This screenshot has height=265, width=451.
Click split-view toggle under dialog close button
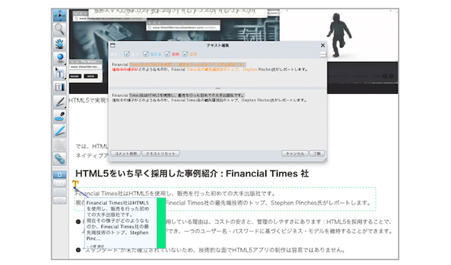pyautogui.click(x=323, y=54)
